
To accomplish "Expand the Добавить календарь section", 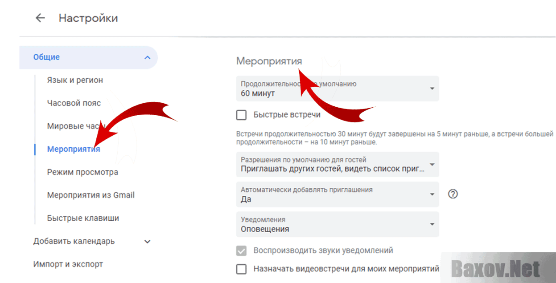I will [148, 242].
